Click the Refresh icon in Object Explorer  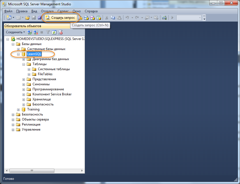(54, 32)
